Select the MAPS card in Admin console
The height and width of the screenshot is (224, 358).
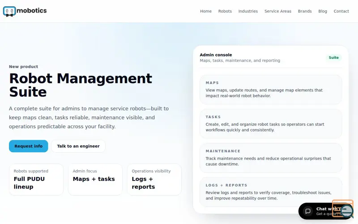tap(271, 90)
